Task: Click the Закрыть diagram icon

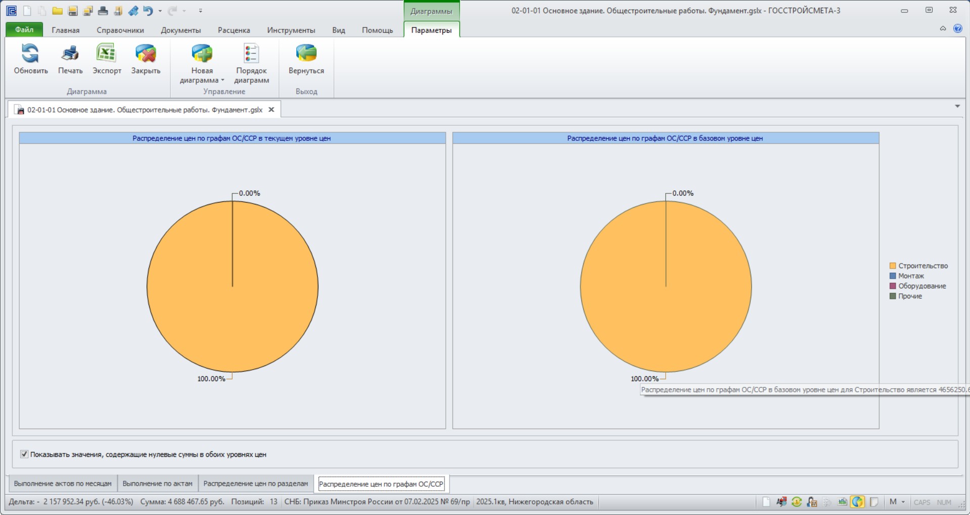Action: coord(146,54)
